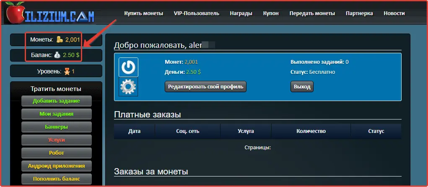
Task: Click the Платные заказы heading
Action: [x=148, y=114]
